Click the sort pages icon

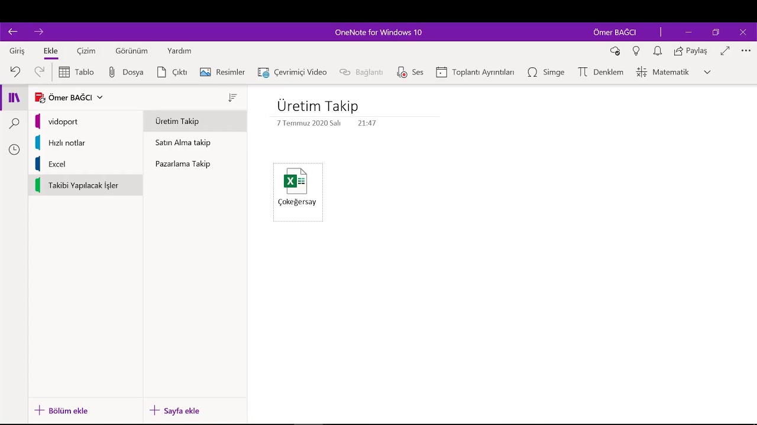(232, 97)
